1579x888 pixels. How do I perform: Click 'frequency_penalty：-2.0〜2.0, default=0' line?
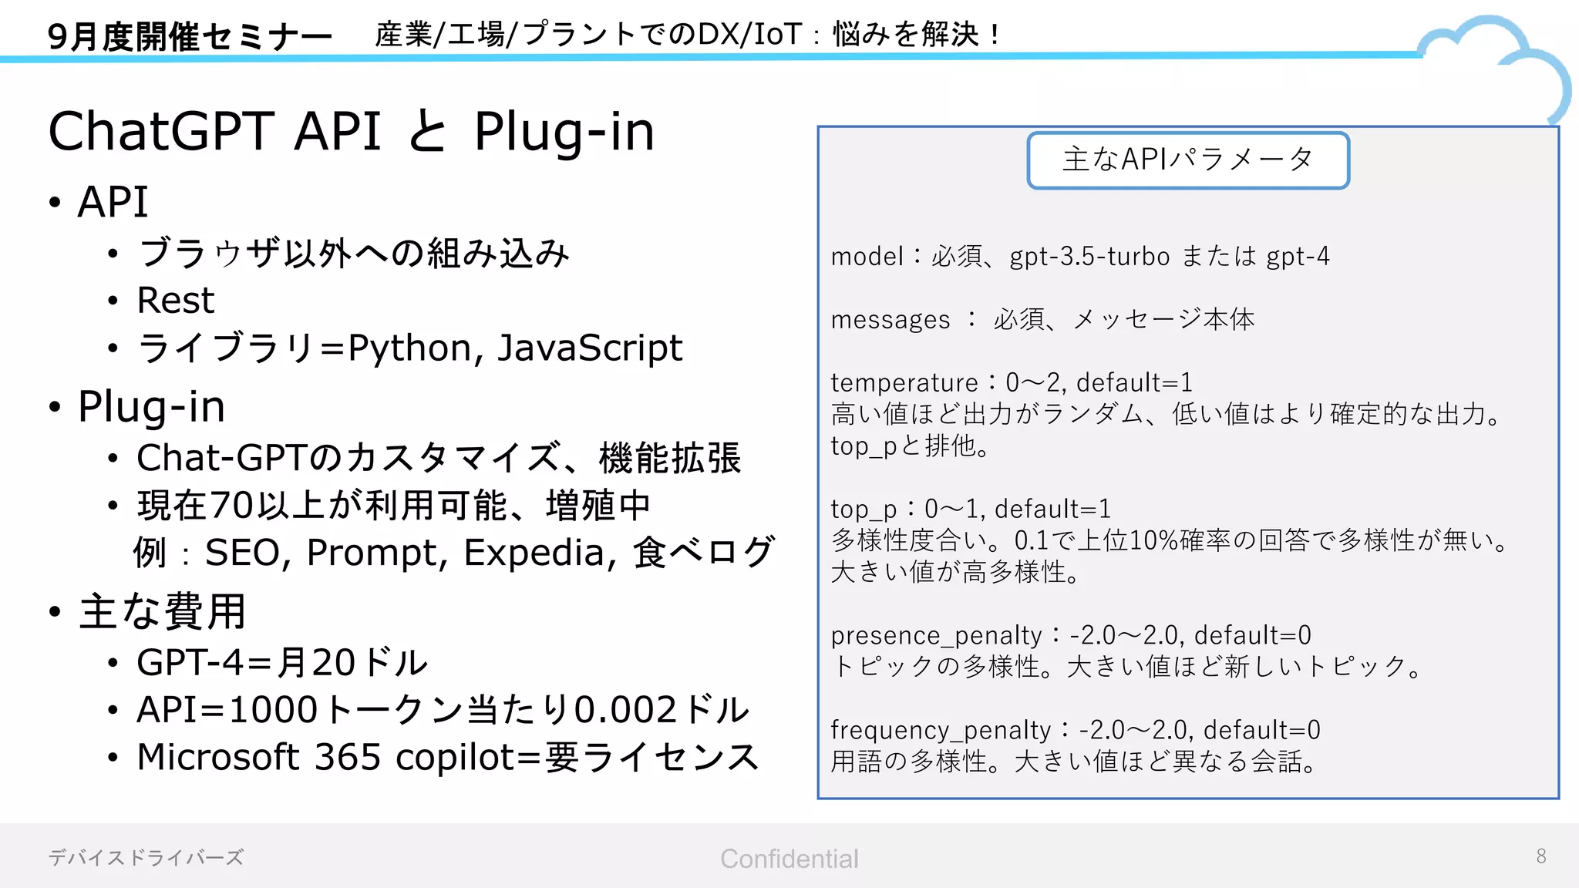tap(1076, 730)
